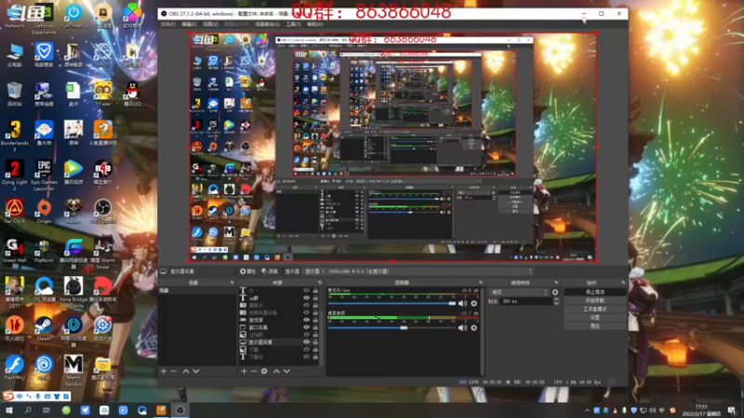Screen dimensions: 744x418
Task: Pop out the 混音器 mixer dock
Action: click(481, 282)
